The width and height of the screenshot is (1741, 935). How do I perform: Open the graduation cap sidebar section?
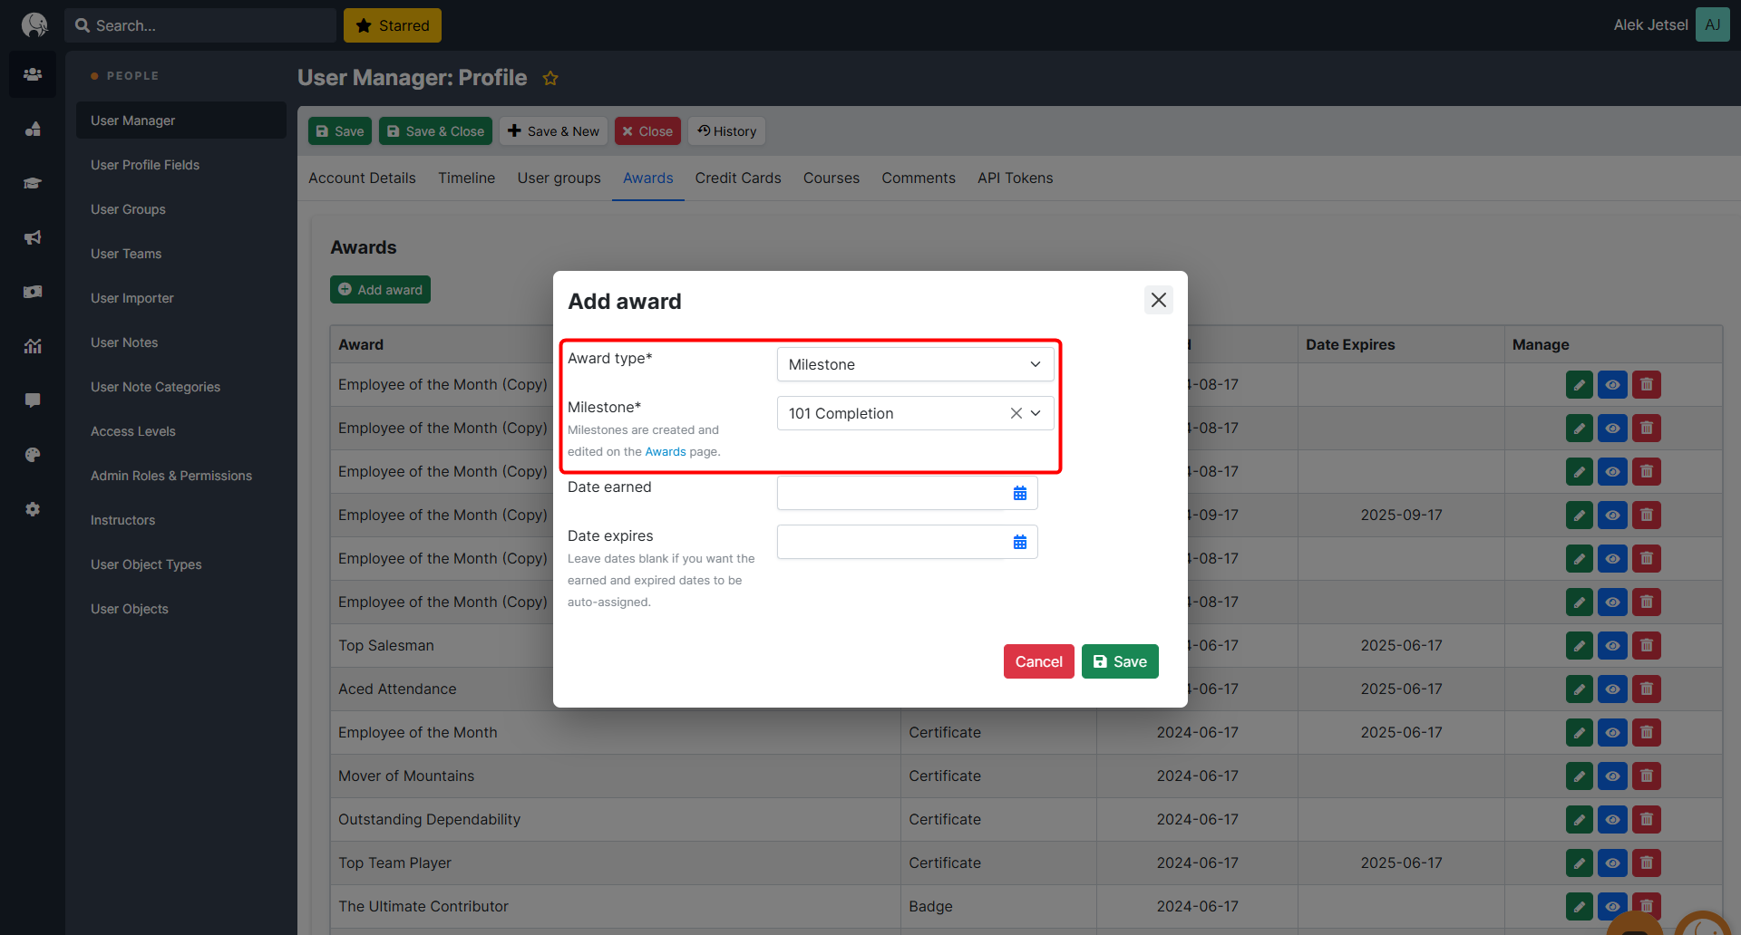(x=33, y=183)
